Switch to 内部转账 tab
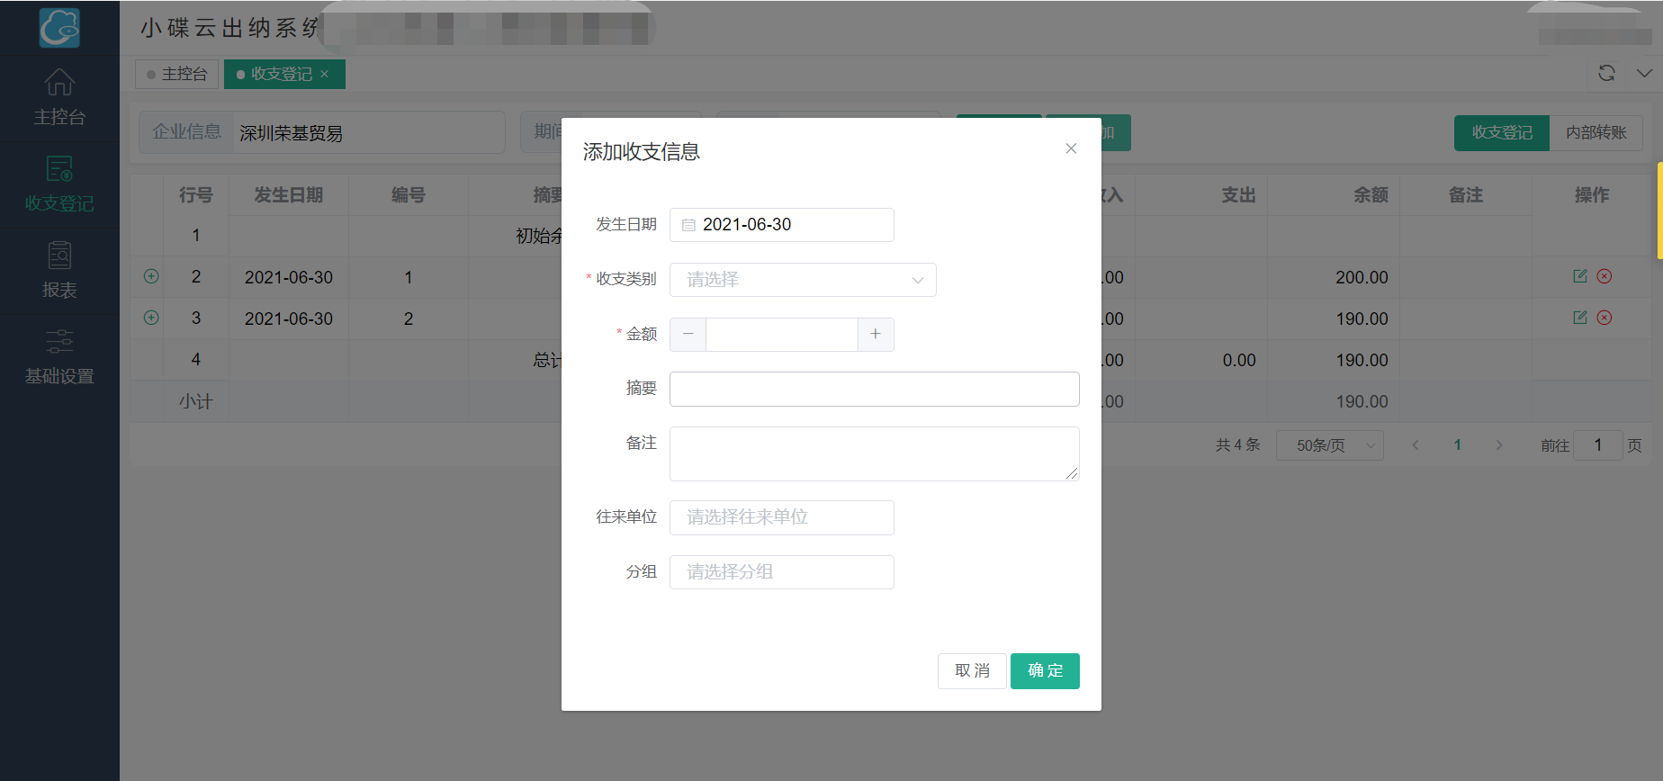Screen dimensions: 1663x781 point(1596,132)
